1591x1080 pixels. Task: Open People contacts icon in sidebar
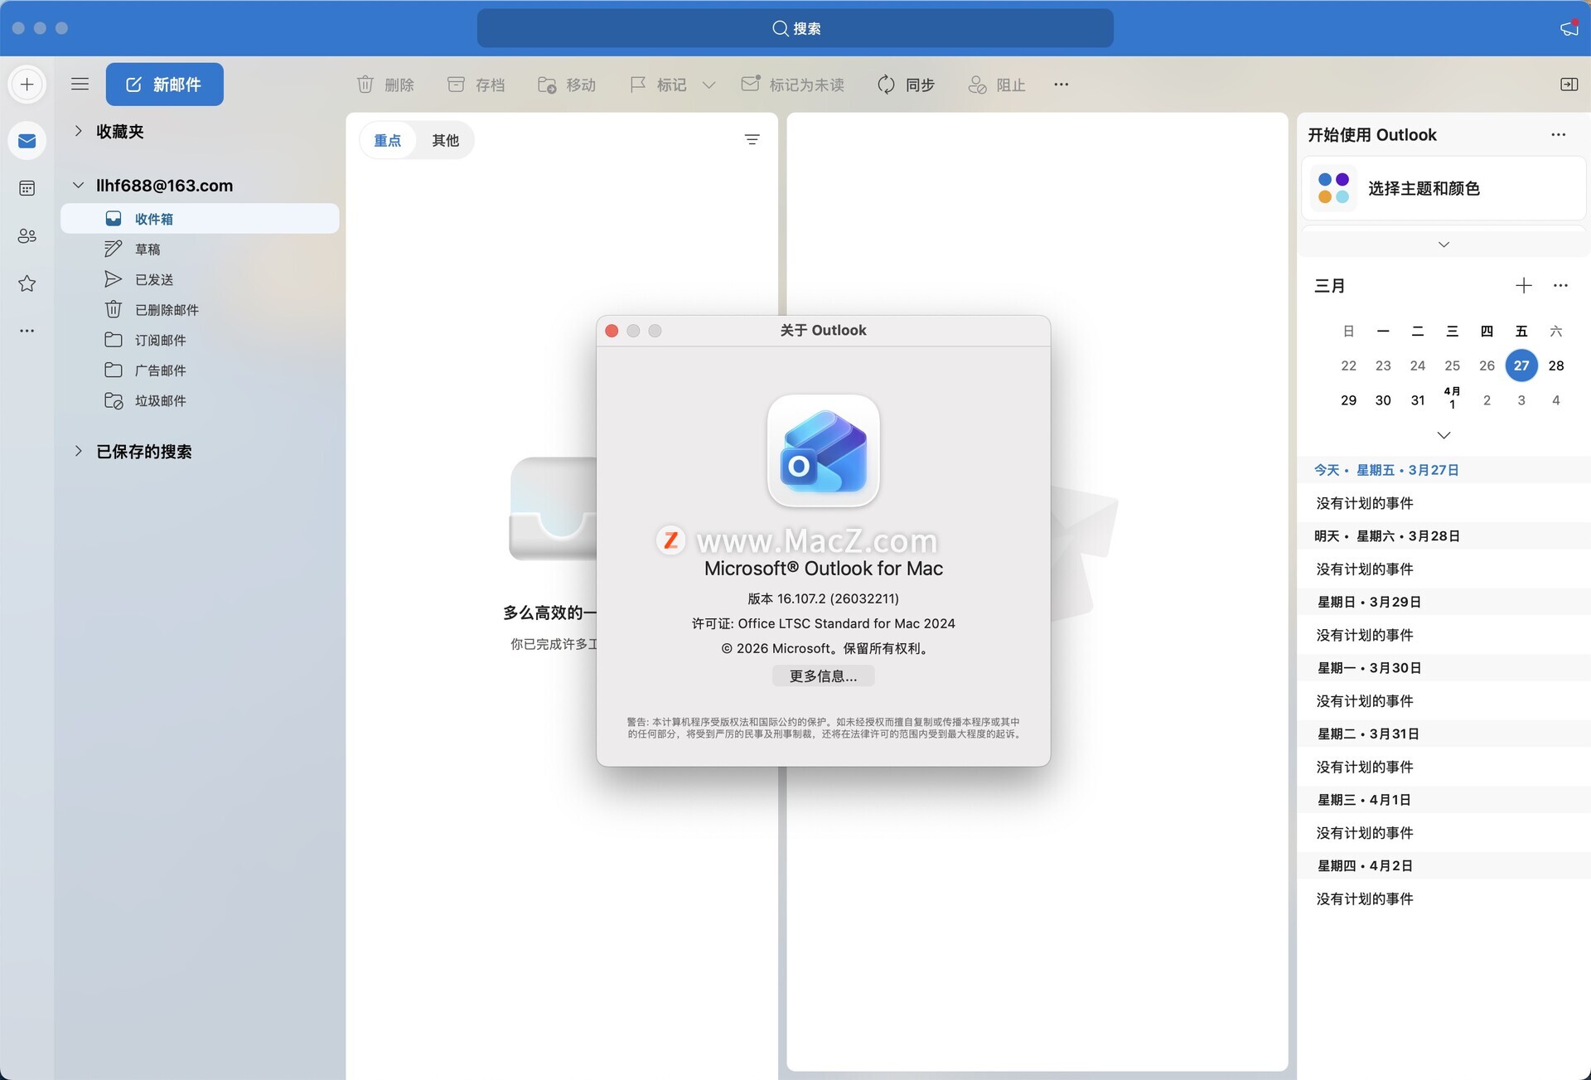[27, 236]
